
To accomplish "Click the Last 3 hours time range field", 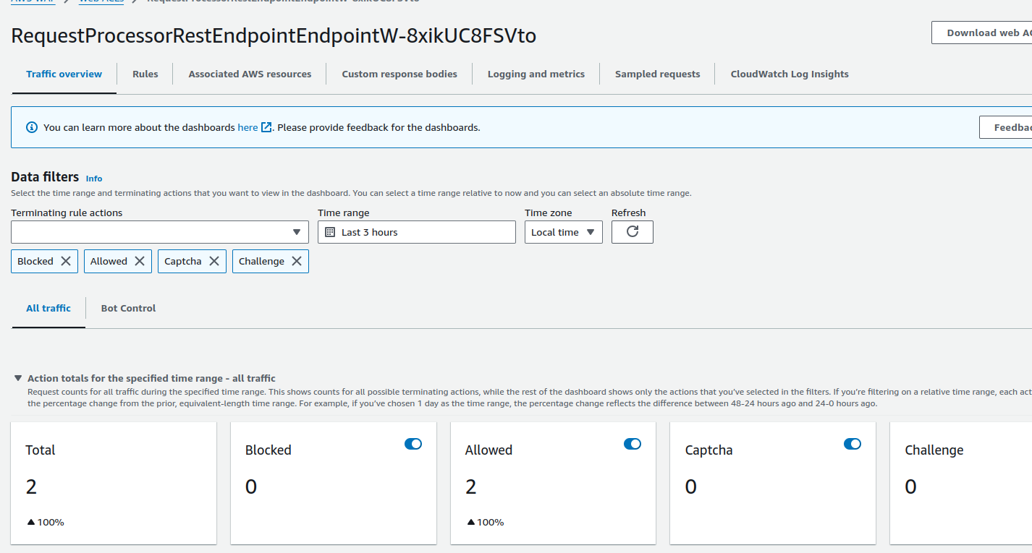I will coord(416,232).
